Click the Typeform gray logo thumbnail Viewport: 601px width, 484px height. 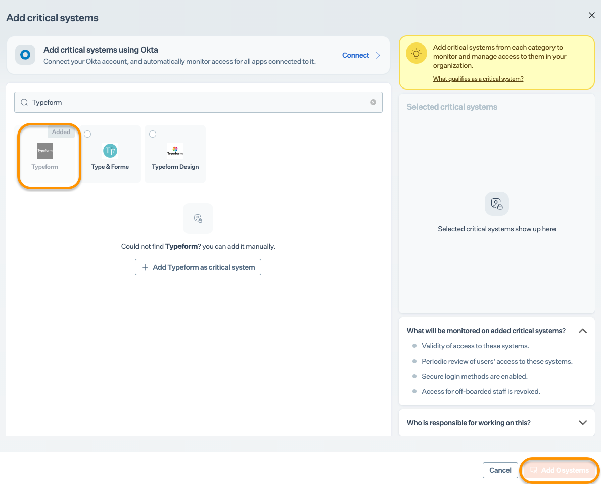pos(45,151)
